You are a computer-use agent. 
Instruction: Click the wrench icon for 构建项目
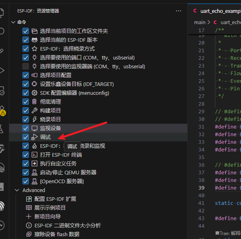(x=34, y=110)
